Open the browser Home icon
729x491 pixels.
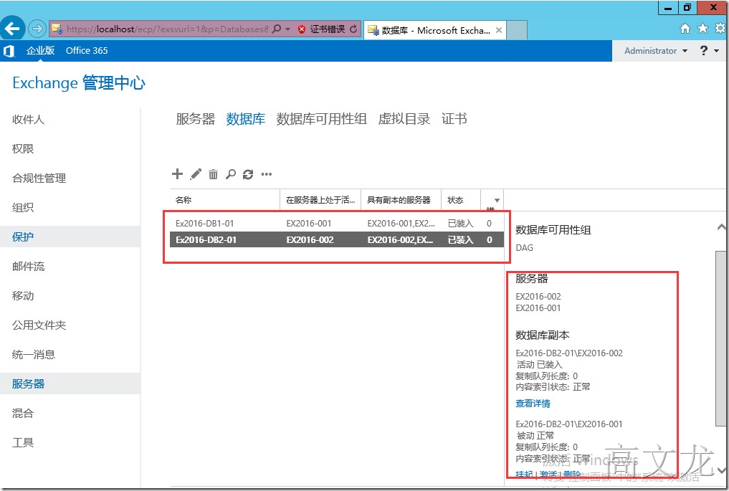tap(685, 29)
